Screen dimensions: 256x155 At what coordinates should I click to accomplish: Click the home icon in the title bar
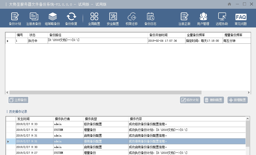point(229,4)
